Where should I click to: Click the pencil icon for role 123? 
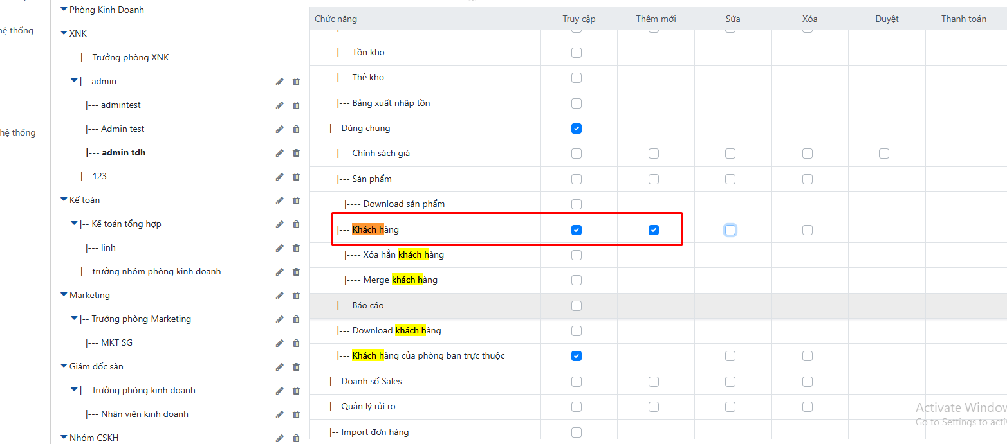click(x=280, y=177)
